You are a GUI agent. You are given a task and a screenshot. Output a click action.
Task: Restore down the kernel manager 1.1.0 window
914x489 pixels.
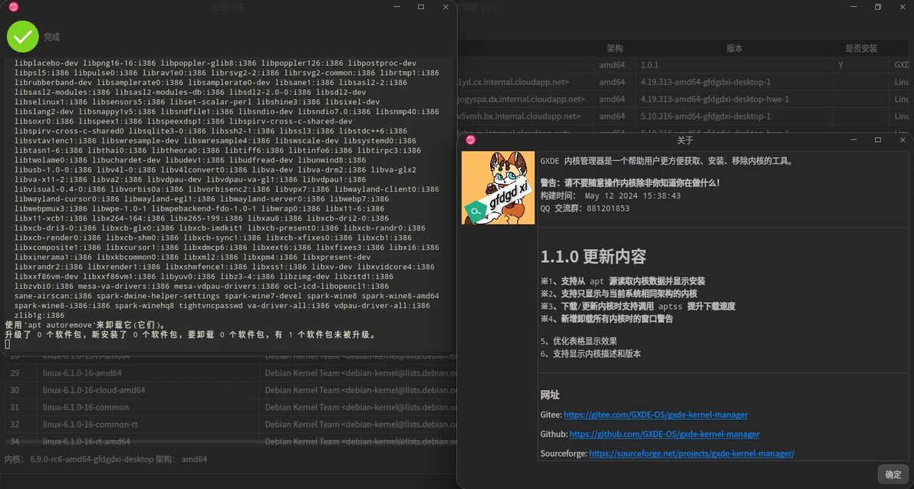tap(878, 7)
